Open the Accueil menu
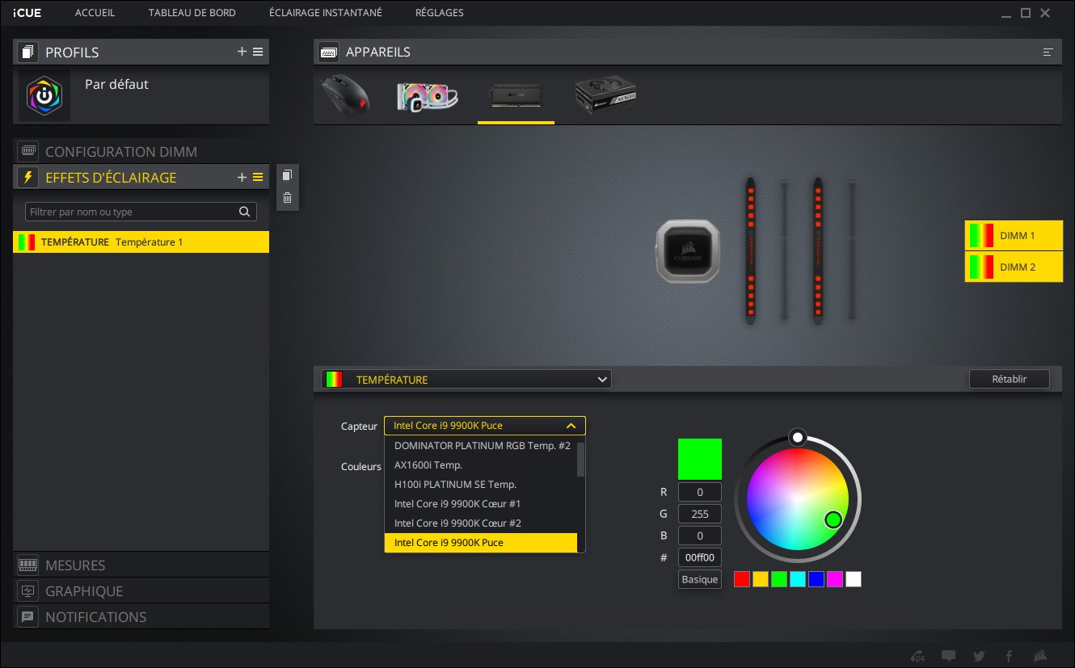 (95, 13)
